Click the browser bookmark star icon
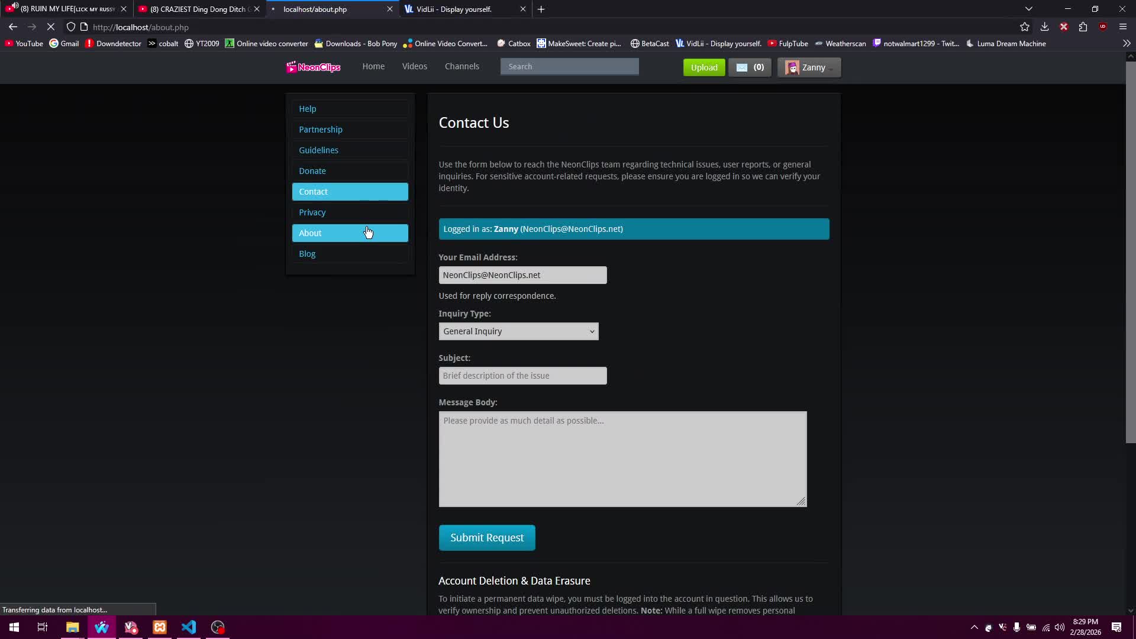Screen dimensions: 1136x639 coord(1025,27)
